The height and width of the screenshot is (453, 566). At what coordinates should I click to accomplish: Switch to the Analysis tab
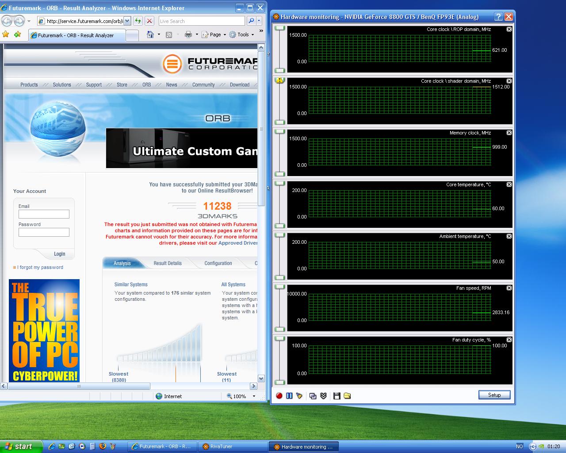coord(122,263)
